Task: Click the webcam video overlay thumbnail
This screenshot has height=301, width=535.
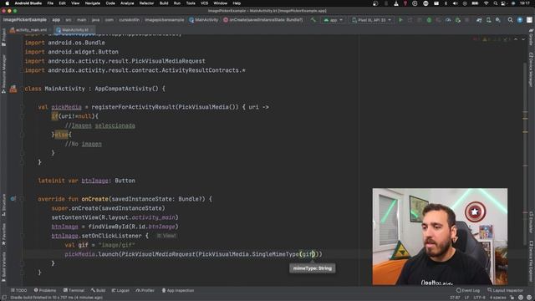Action: coord(440,237)
